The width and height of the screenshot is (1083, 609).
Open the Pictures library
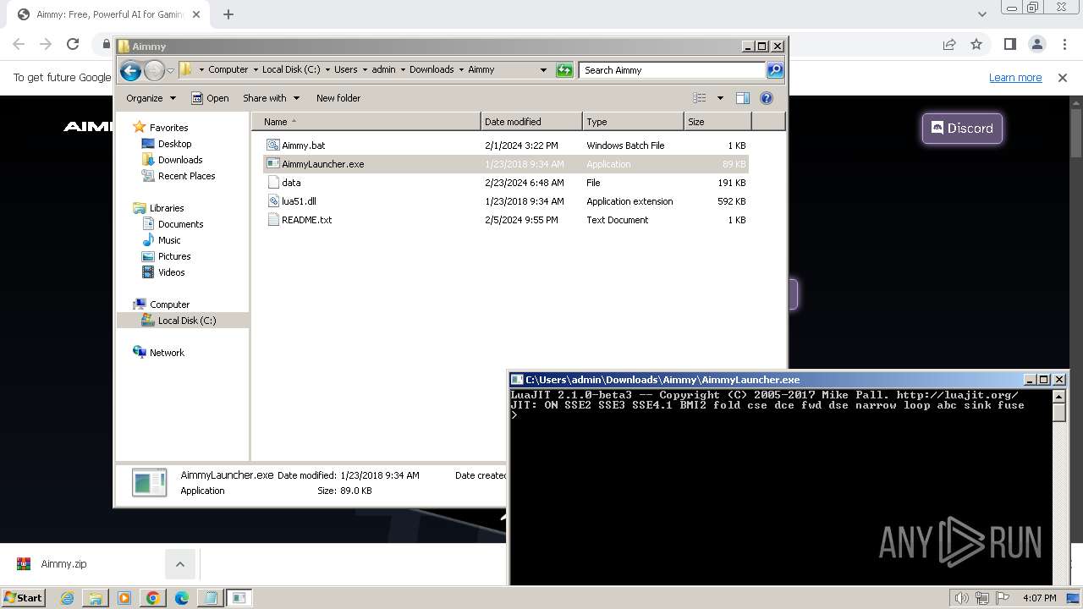pyautogui.click(x=174, y=256)
